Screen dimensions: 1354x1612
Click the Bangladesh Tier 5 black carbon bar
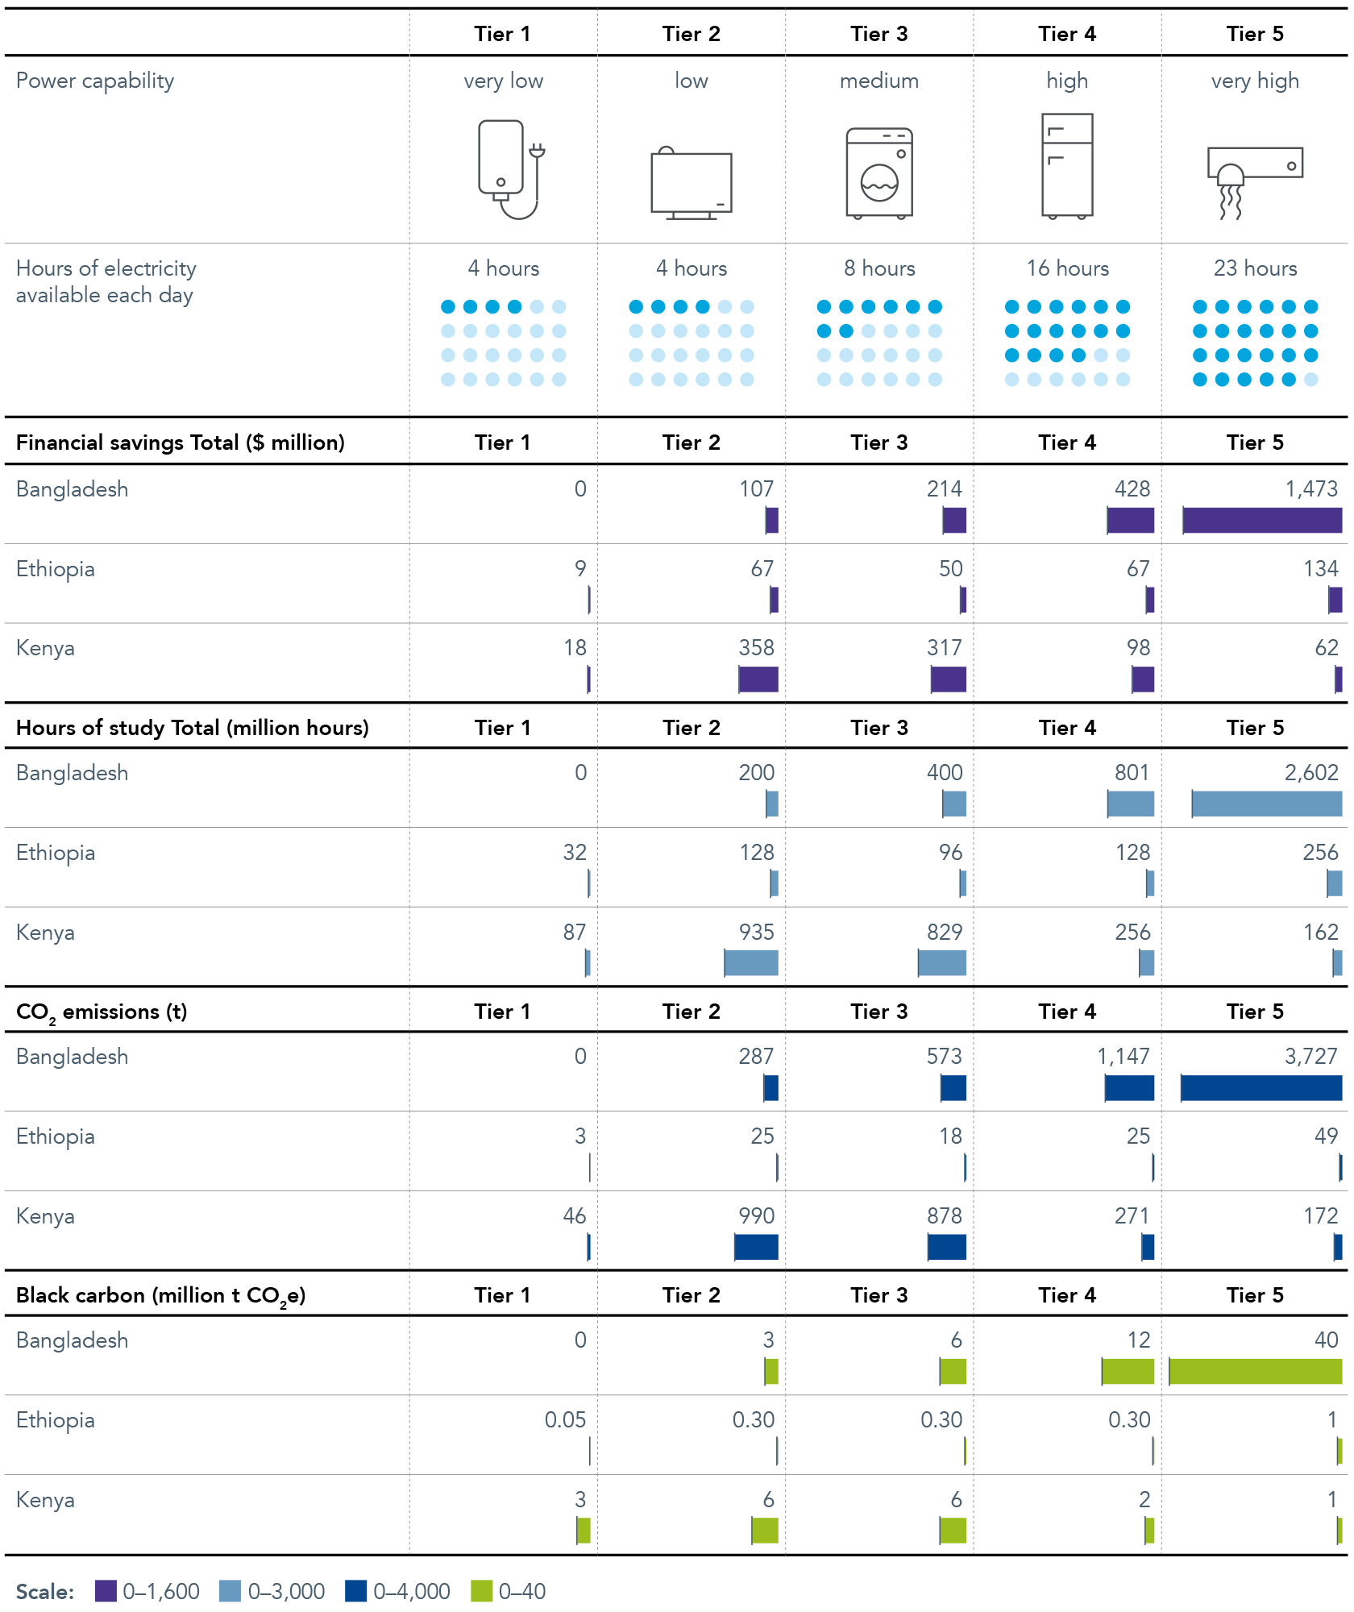1255,1372
